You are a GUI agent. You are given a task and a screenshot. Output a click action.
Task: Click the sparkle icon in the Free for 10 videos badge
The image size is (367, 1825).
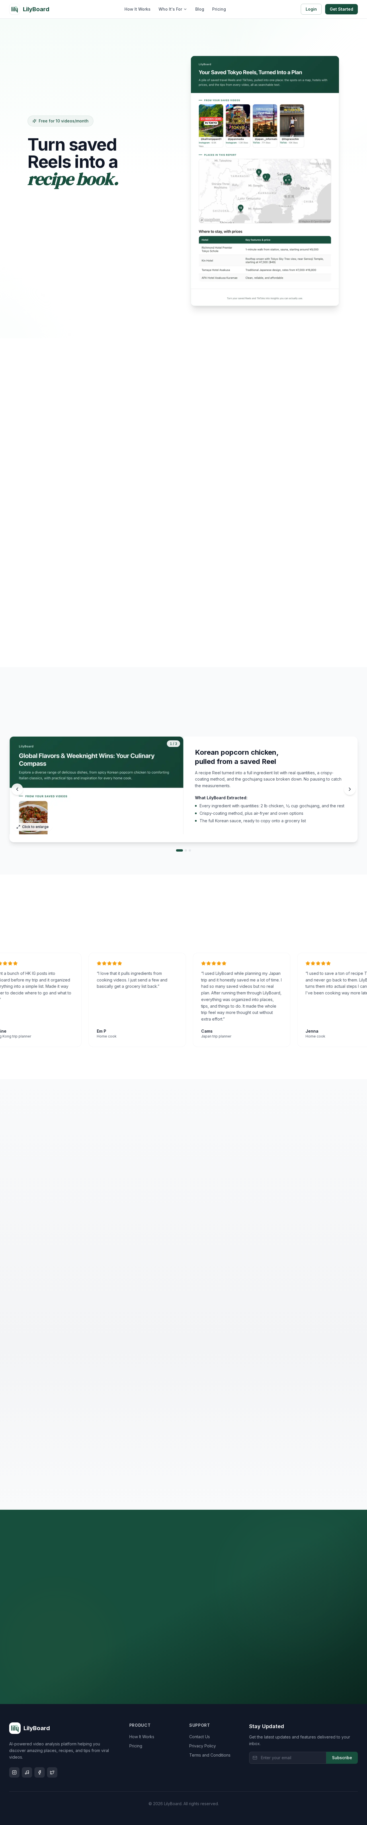[35, 121]
